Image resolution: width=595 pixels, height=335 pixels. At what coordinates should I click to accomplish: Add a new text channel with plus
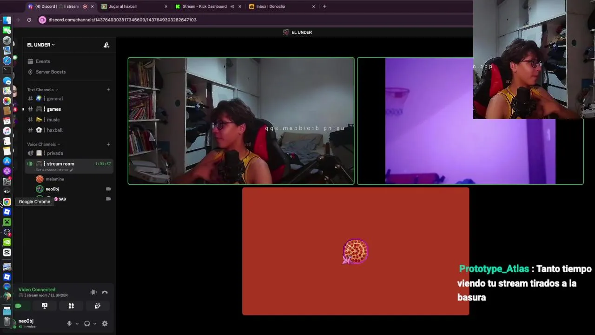[x=108, y=90]
